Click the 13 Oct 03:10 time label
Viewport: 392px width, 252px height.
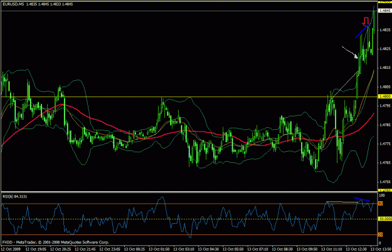coord(184,249)
